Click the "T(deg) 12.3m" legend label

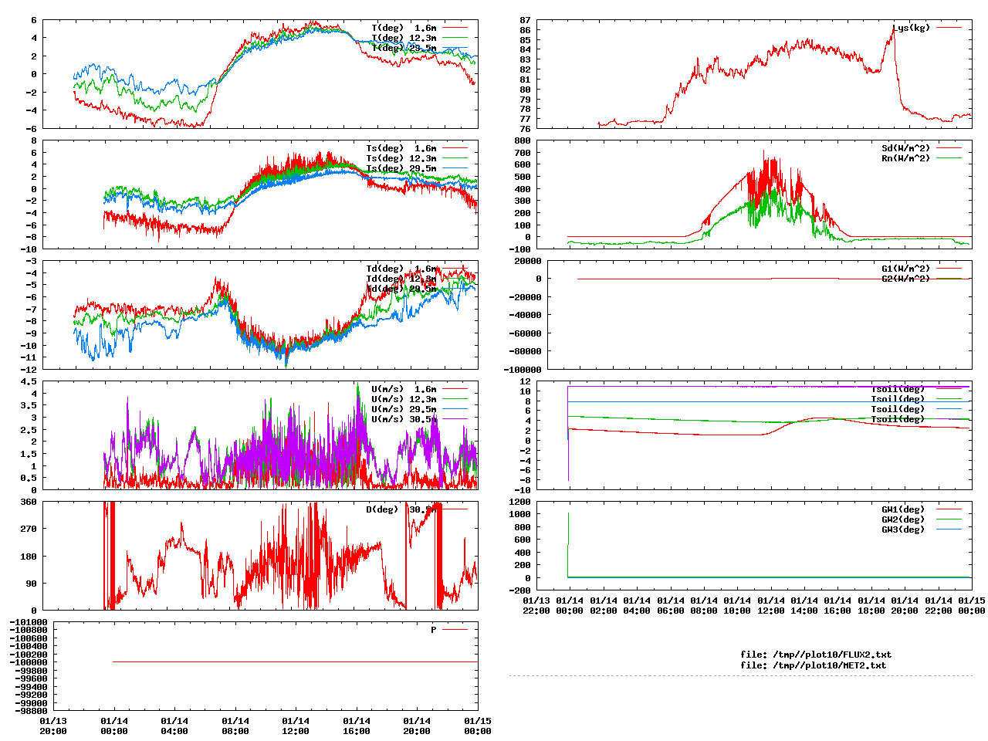[x=404, y=38]
